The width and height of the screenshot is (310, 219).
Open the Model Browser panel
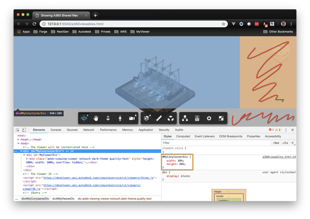pos(185,118)
